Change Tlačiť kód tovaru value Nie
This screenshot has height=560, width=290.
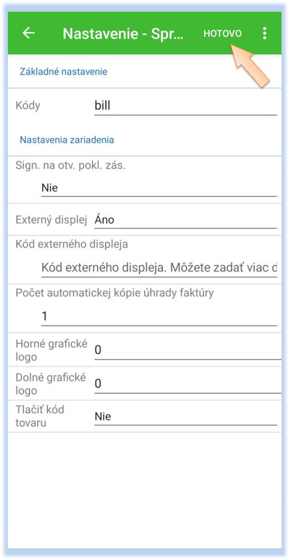(x=186, y=417)
